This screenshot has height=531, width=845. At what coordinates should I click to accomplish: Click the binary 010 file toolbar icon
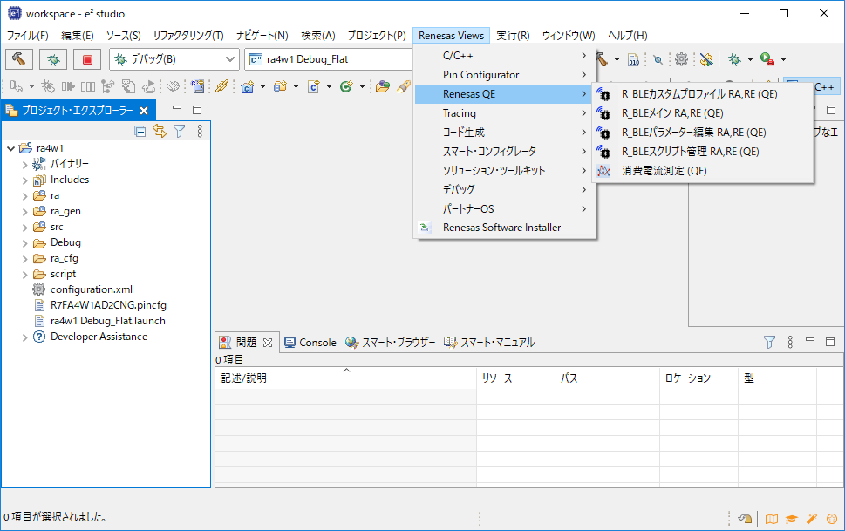(x=634, y=59)
